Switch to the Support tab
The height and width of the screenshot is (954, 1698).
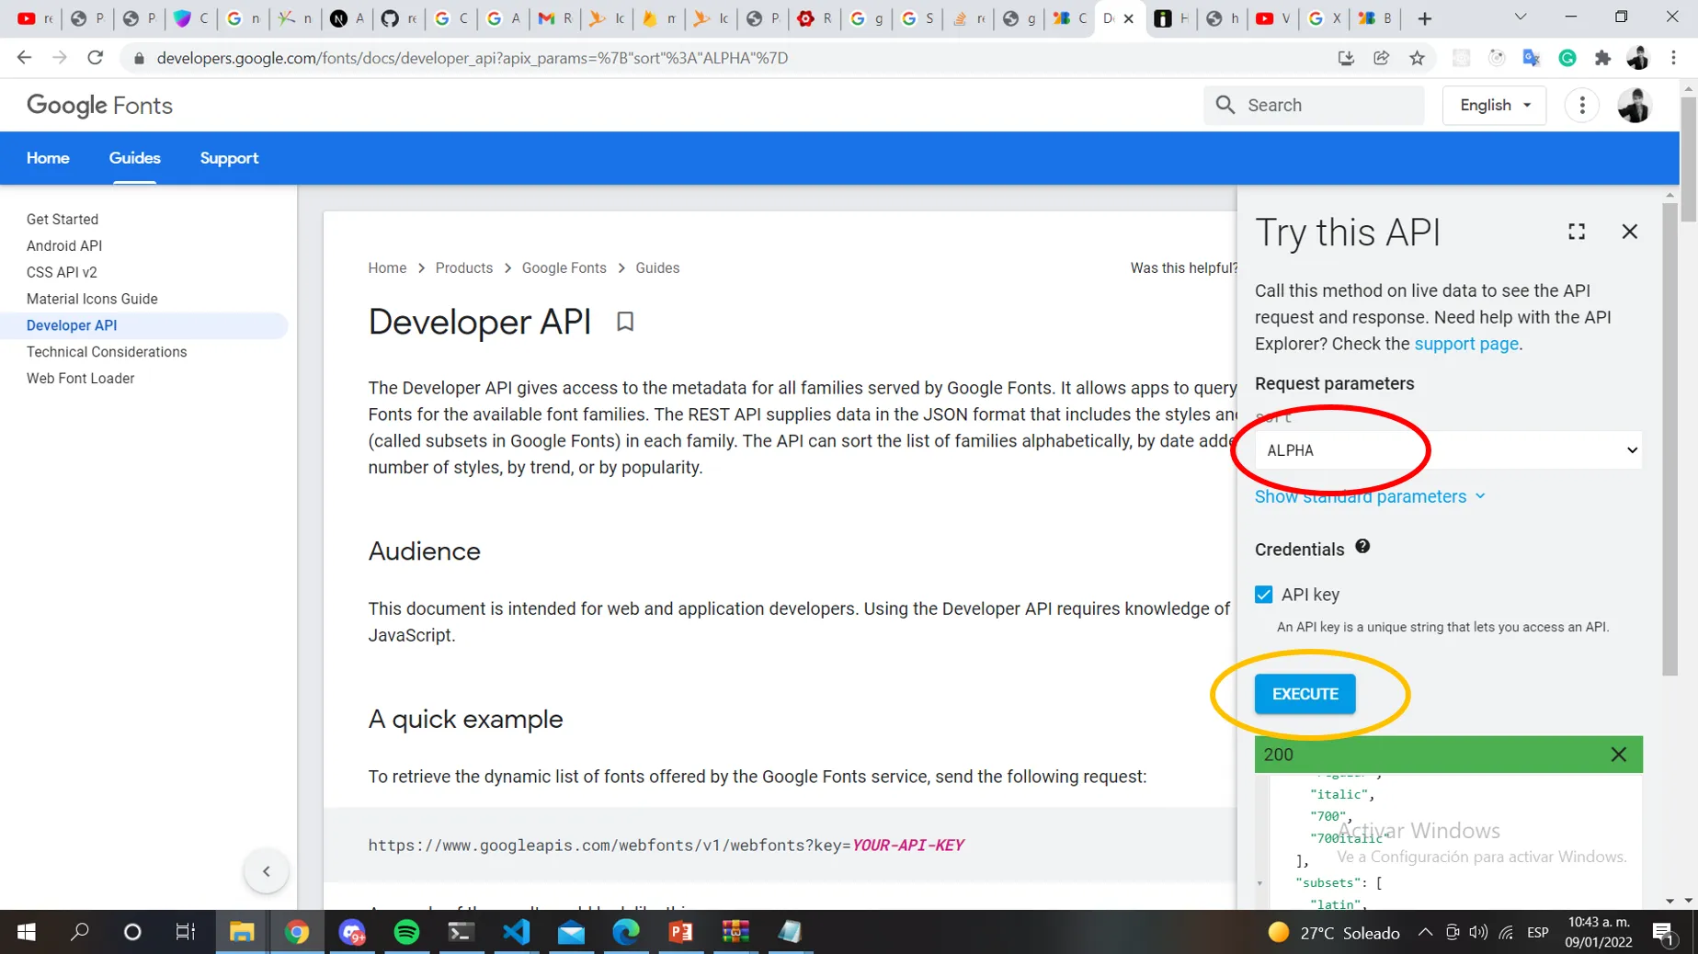tap(229, 158)
